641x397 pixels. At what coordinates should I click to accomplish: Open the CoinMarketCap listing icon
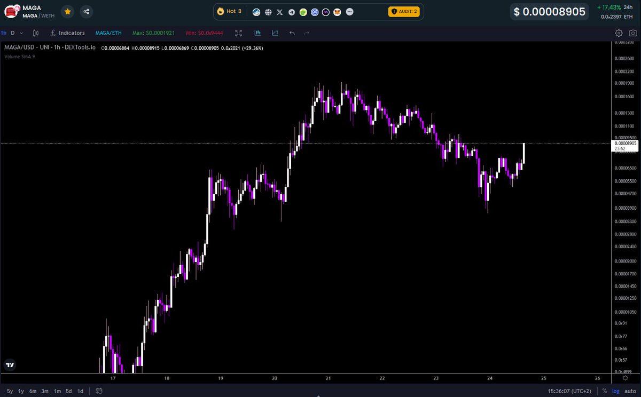(315, 12)
